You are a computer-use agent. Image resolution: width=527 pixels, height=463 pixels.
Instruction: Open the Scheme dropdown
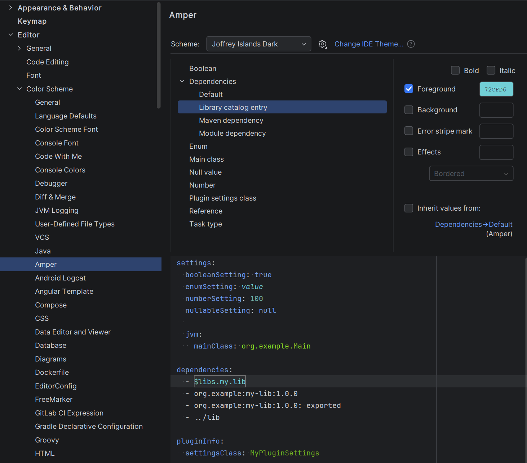point(258,44)
